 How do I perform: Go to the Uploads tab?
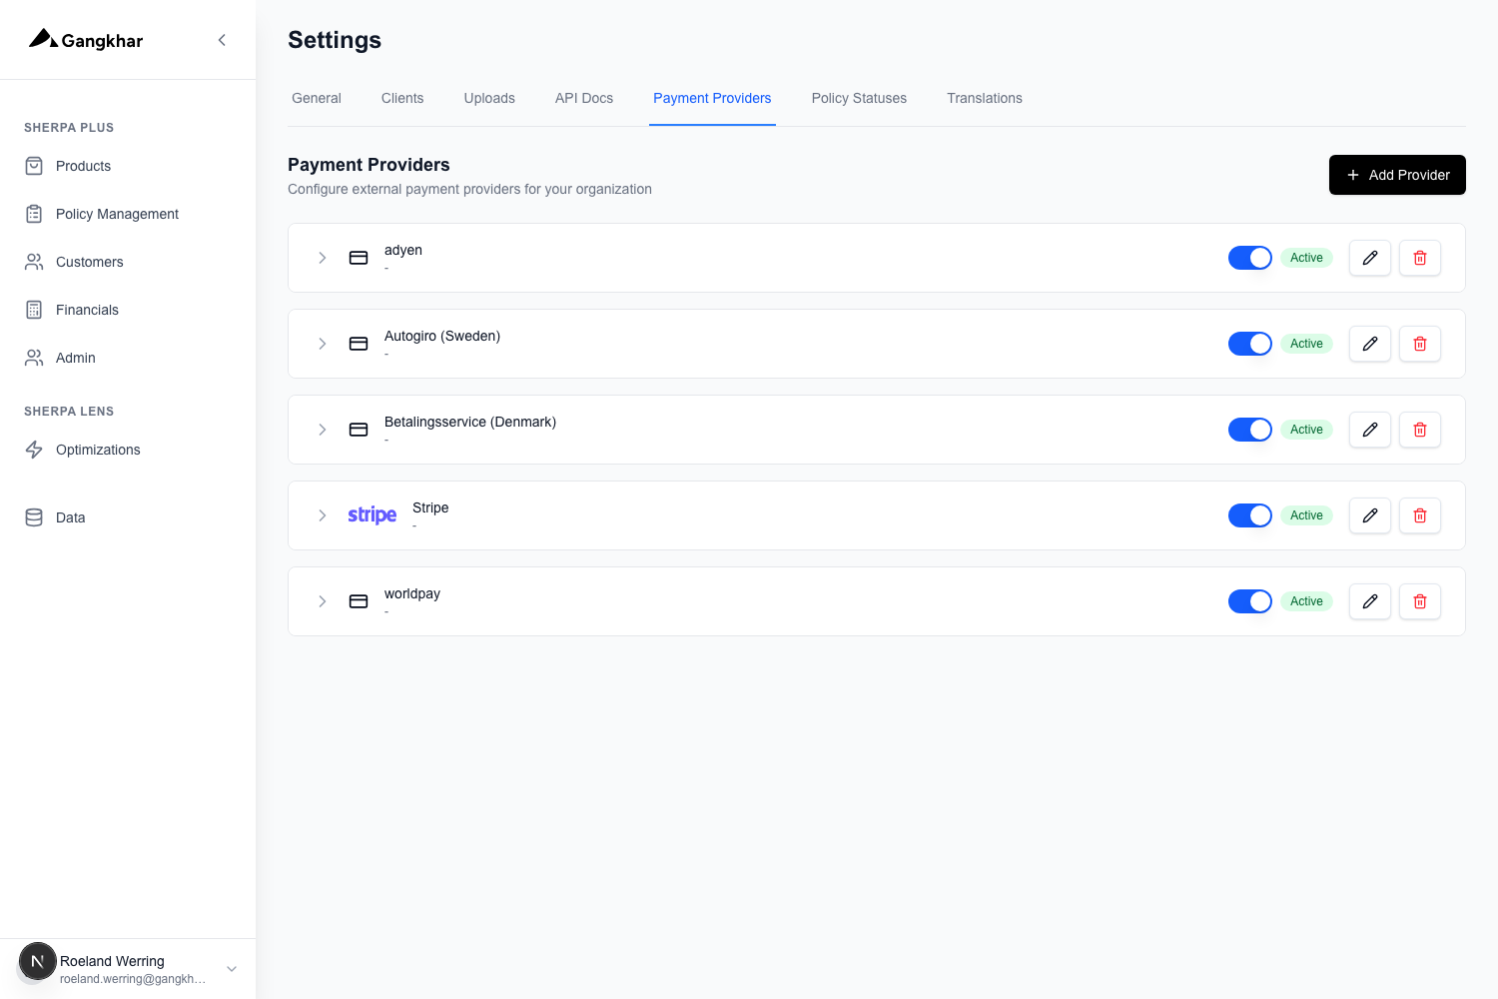[489, 98]
